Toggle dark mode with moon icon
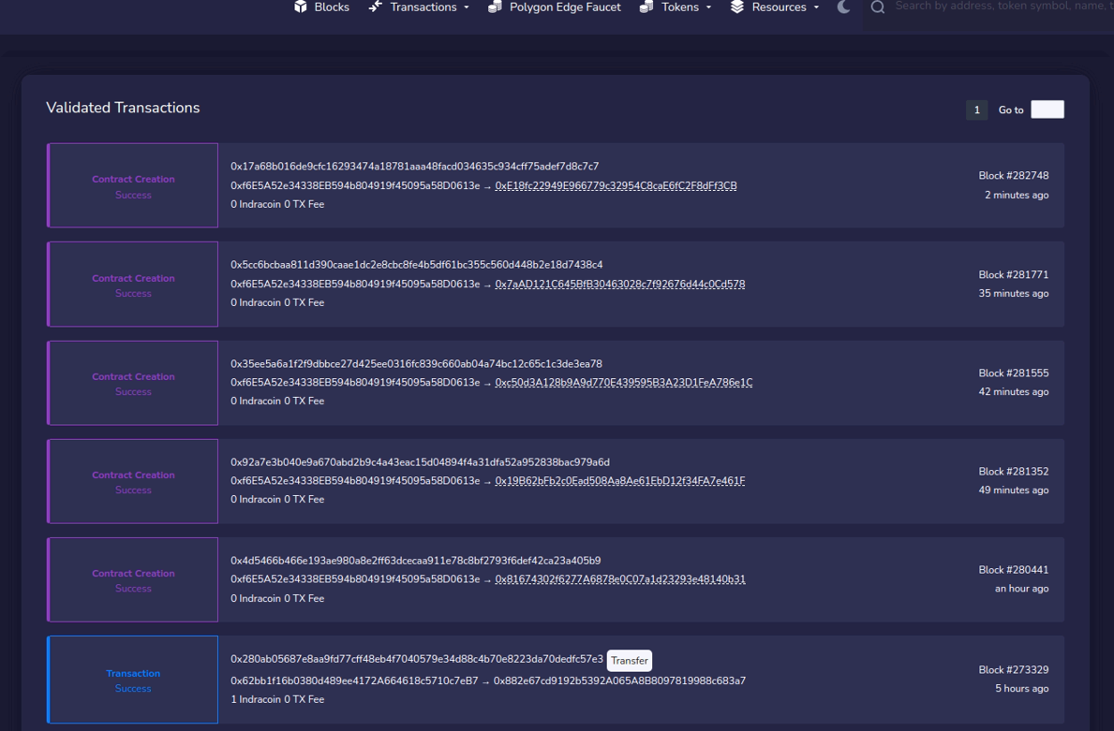Screen dimensions: 1114x731 coord(843,7)
